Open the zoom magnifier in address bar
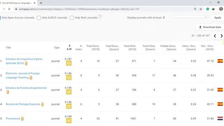 click(195, 9)
